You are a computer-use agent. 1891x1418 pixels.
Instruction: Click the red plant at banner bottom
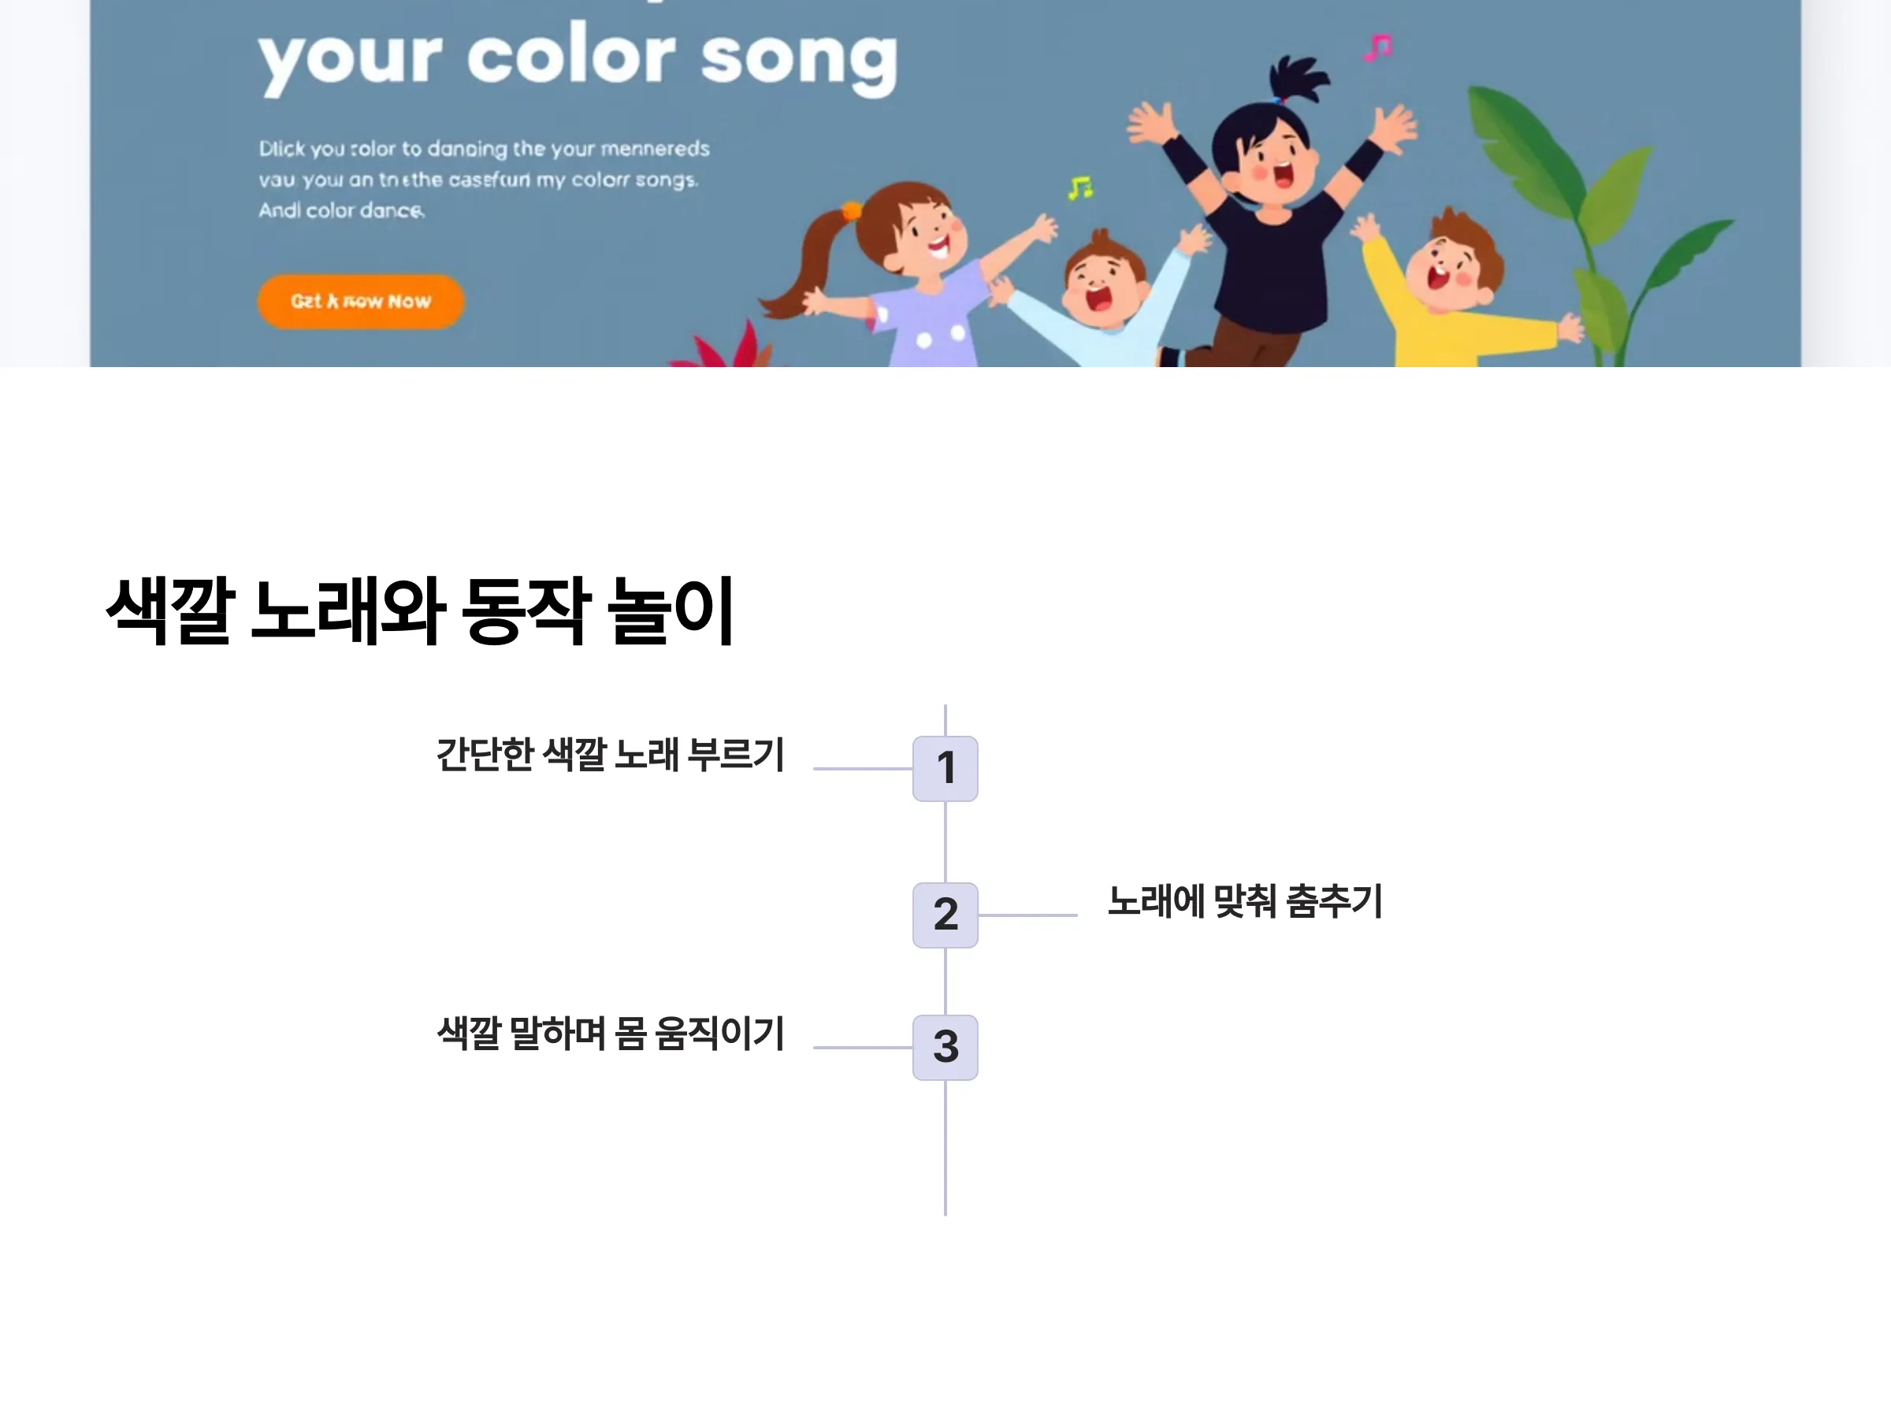[726, 346]
